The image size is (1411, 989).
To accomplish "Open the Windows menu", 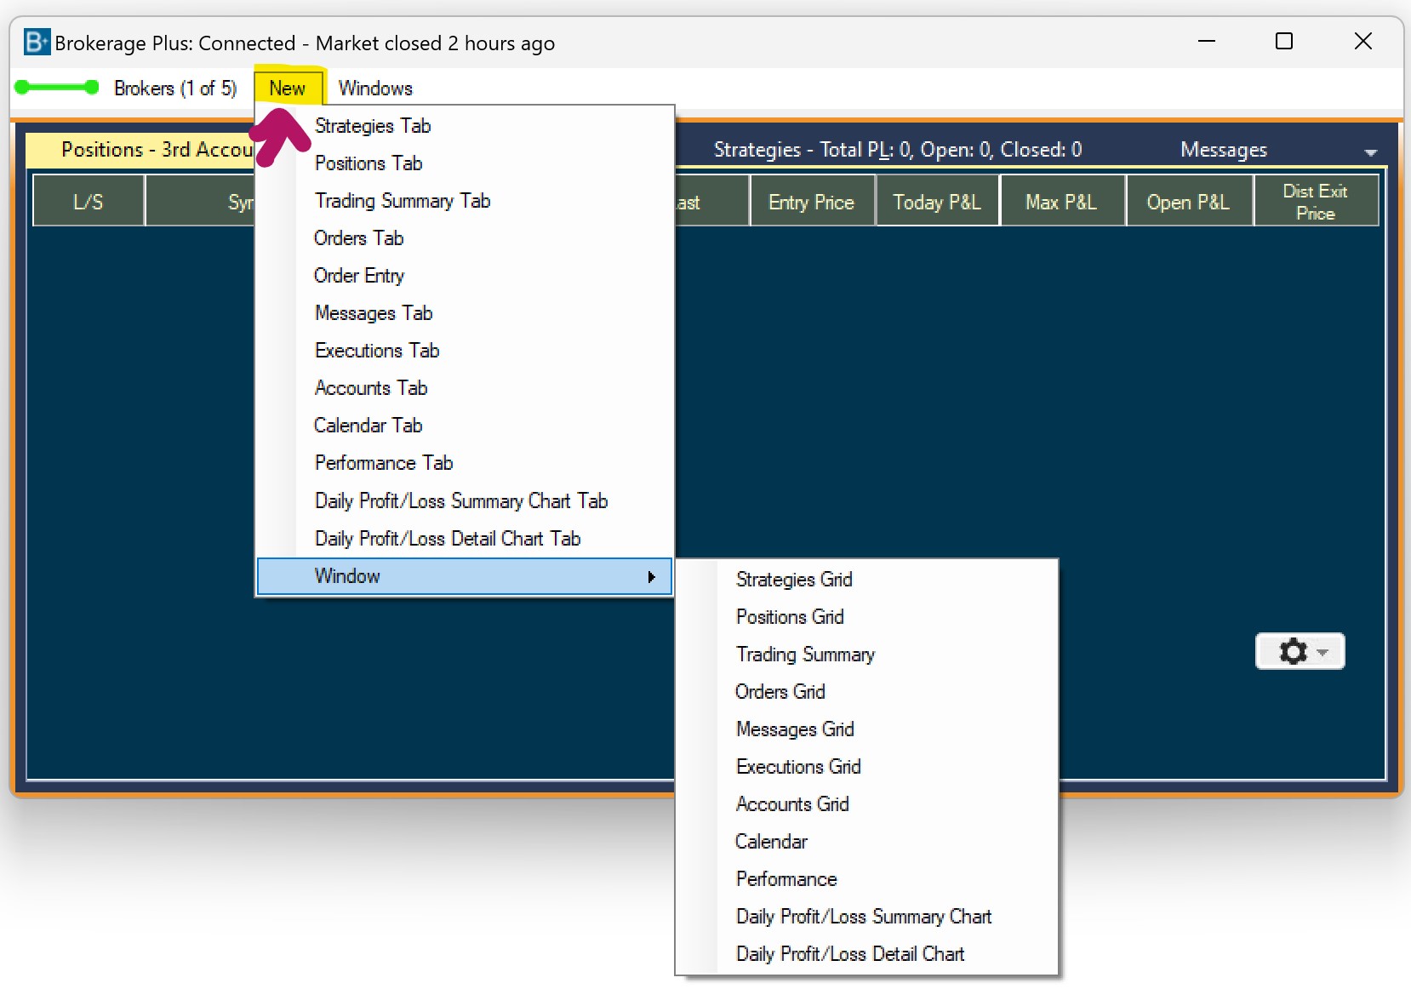I will pos(374,89).
